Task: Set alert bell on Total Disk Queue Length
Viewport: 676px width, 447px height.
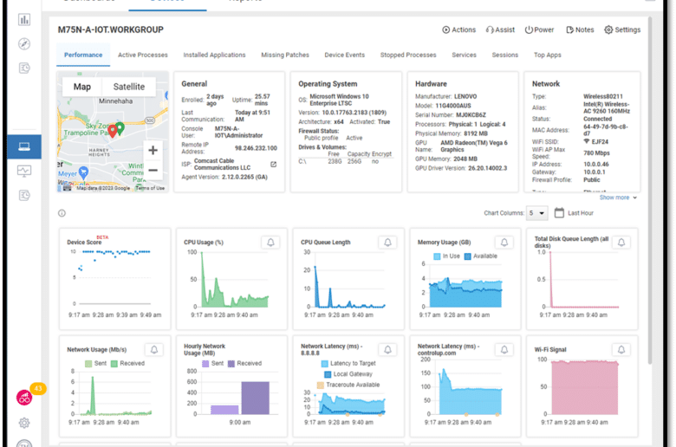Action: [621, 243]
